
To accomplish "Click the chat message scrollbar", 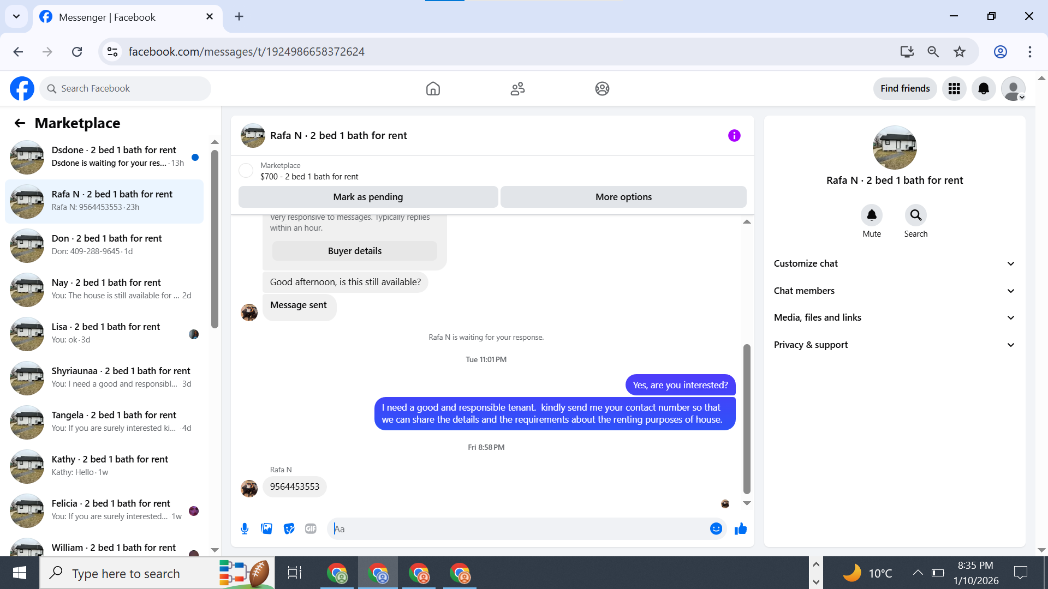I will [x=747, y=418].
